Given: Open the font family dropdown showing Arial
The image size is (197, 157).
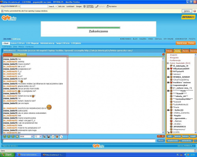Looking at the screenshot, I should [26, 137].
